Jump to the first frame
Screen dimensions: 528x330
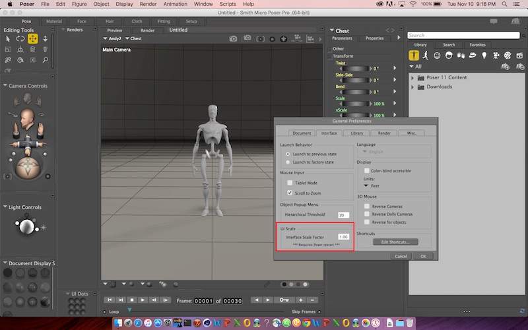[x=110, y=300]
